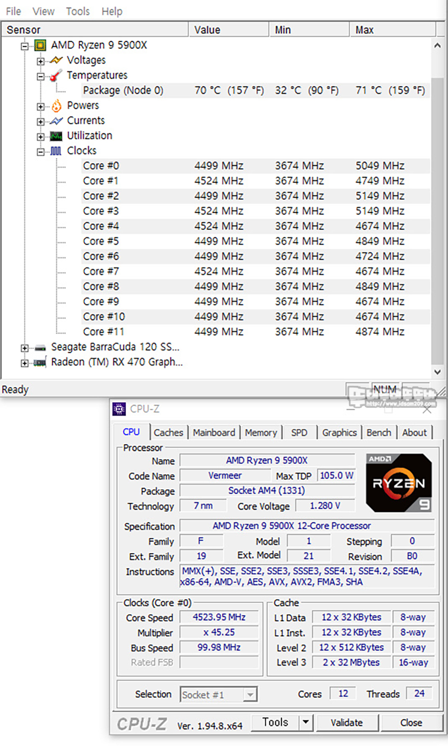Open the Tools dropdown arrow in CPU-Z
Viewport: 448px width, 747px height.
tap(306, 722)
